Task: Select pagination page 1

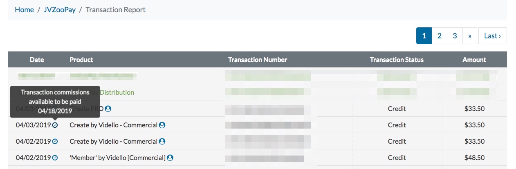Action: 424,36
